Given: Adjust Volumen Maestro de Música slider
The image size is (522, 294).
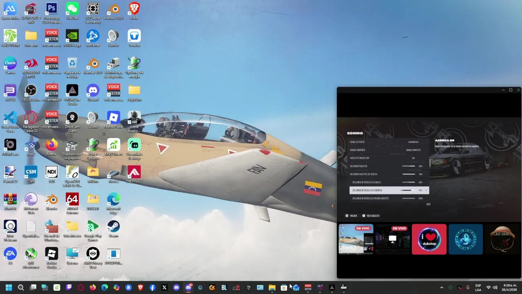Looking at the screenshot, I should 408,174.
